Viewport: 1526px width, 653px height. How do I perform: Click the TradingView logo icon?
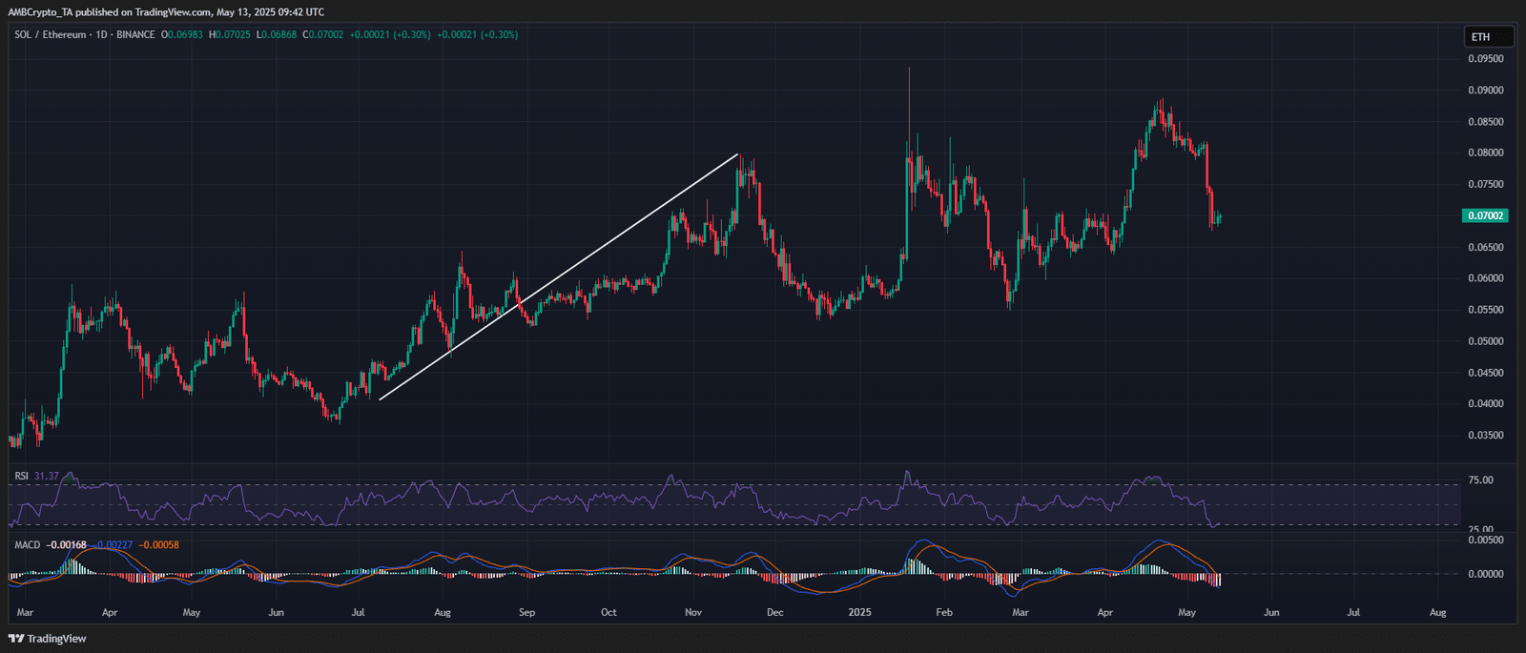tap(16, 639)
